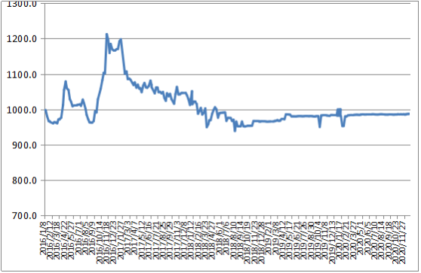Select the highest peak of the blue line
This screenshot has width=421, height=273.
(106, 35)
